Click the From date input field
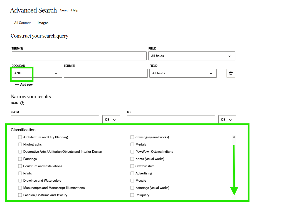The height and width of the screenshot is (202, 286). 55,120
